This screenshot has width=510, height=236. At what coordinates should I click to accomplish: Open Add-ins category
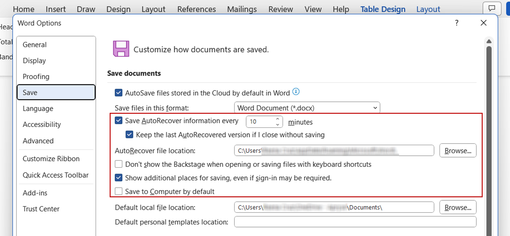[x=56, y=193]
